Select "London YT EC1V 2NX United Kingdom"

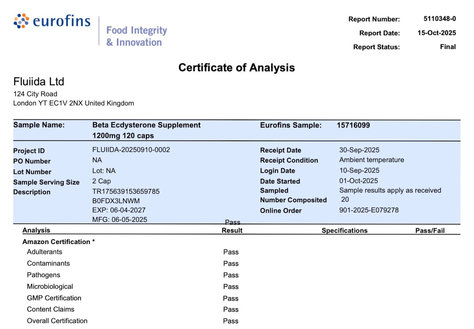[x=73, y=103]
